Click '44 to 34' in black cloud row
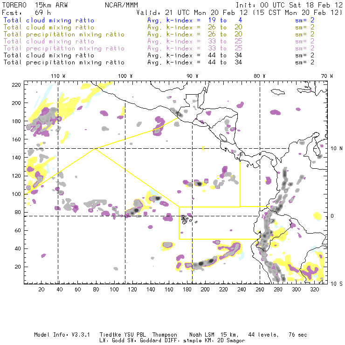The image size is (345, 345). pos(225,55)
